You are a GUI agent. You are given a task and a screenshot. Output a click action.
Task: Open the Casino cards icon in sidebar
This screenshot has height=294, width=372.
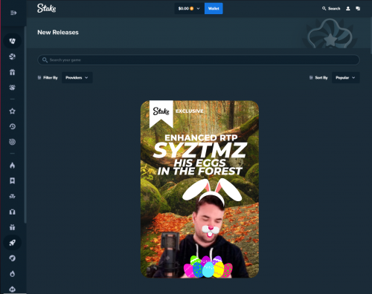[x=12, y=41]
